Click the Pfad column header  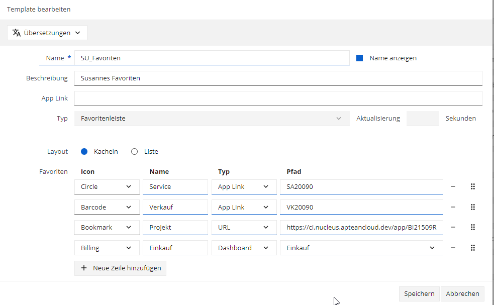tap(293, 171)
